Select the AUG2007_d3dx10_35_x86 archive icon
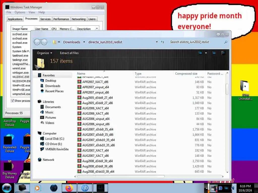This screenshot has width=258, height=193. (79, 145)
